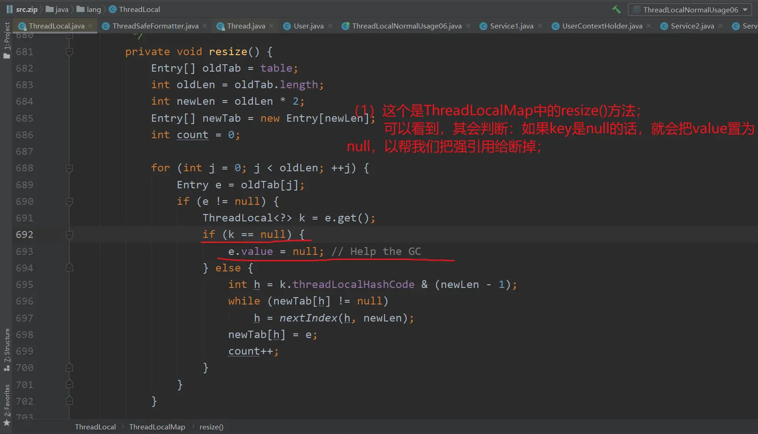The width and height of the screenshot is (758, 434).
Task: Click the resize() breadcrumb at the bottom
Action: click(x=211, y=427)
